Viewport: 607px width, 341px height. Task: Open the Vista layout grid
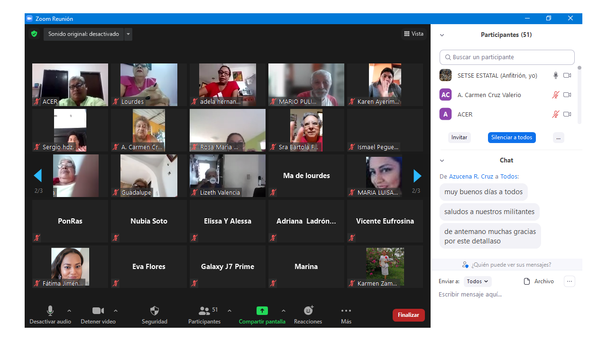click(414, 34)
